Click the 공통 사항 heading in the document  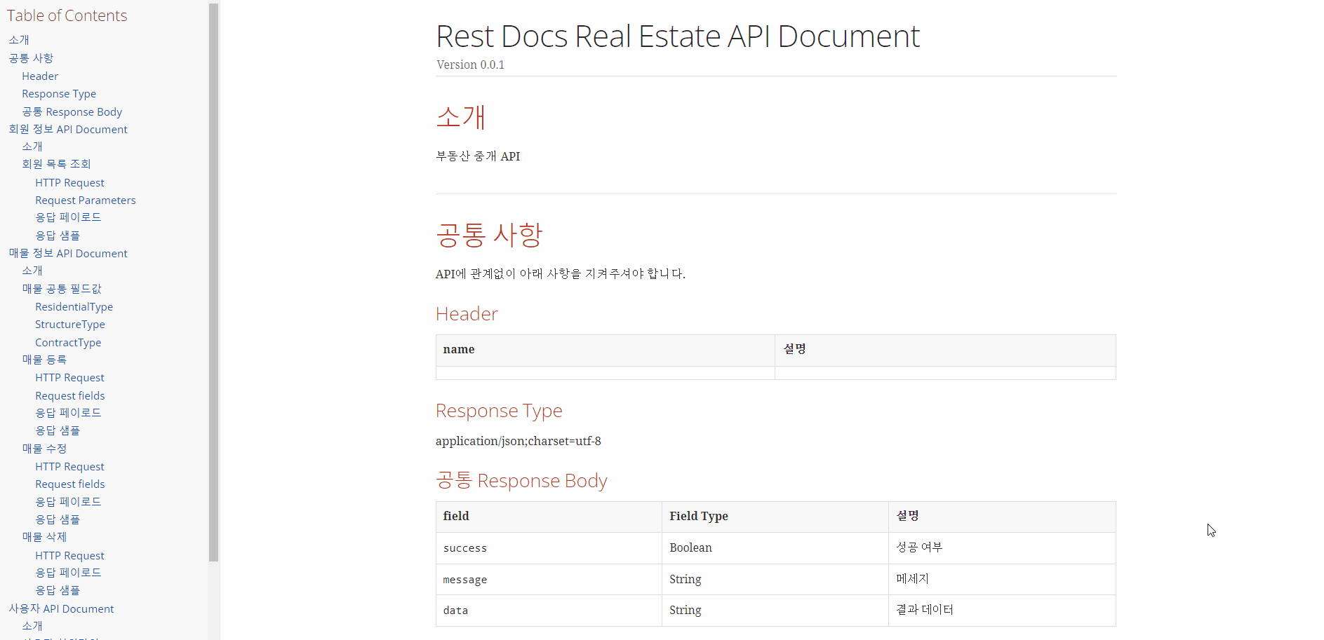(x=489, y=234)
